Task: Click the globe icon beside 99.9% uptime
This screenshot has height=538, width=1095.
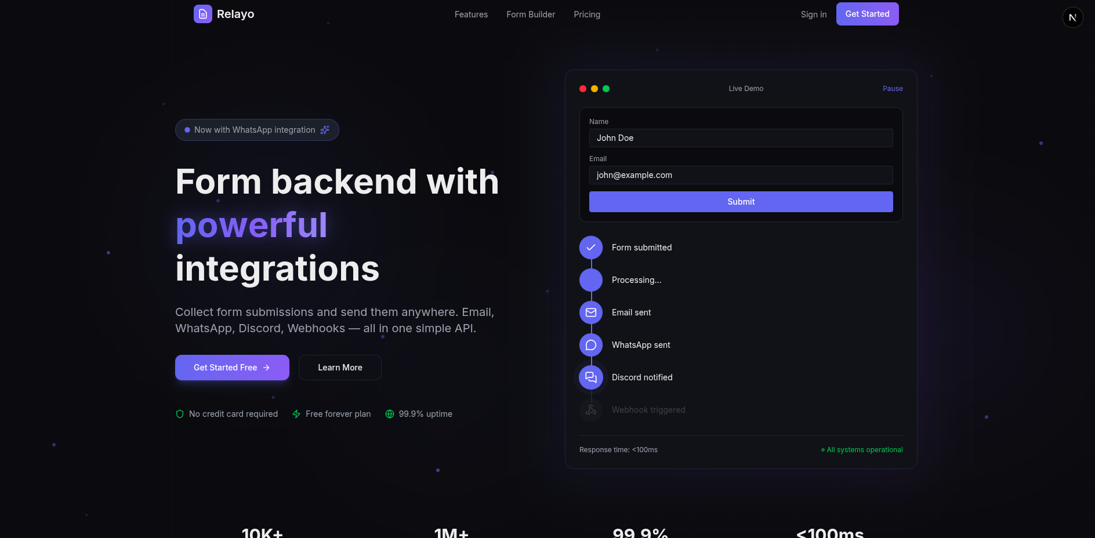Action: [x=390, y=414]
